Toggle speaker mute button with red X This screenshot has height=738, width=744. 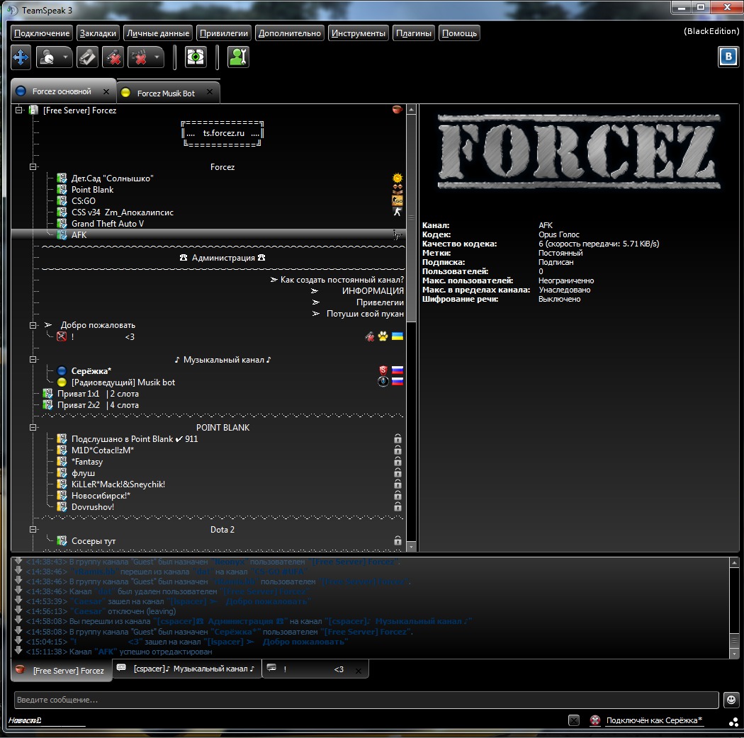[x=141, y=57]
